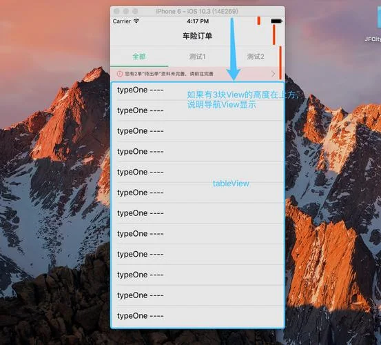The width and height of the screenshot is (381, 345).
Task: Close the iPhone 6 simulator window
Action: [116, 11]
